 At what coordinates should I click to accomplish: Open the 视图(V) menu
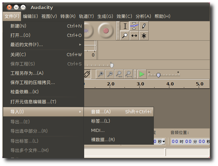click(x=49, y=17)
